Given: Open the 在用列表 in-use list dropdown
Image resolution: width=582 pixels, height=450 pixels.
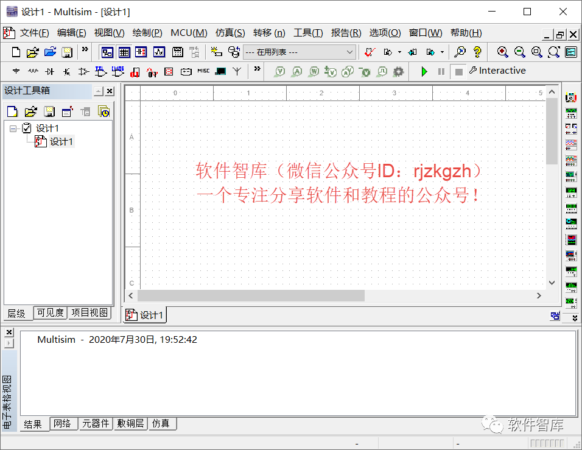Looking at the screenshot, I should (x=300, y=52).
